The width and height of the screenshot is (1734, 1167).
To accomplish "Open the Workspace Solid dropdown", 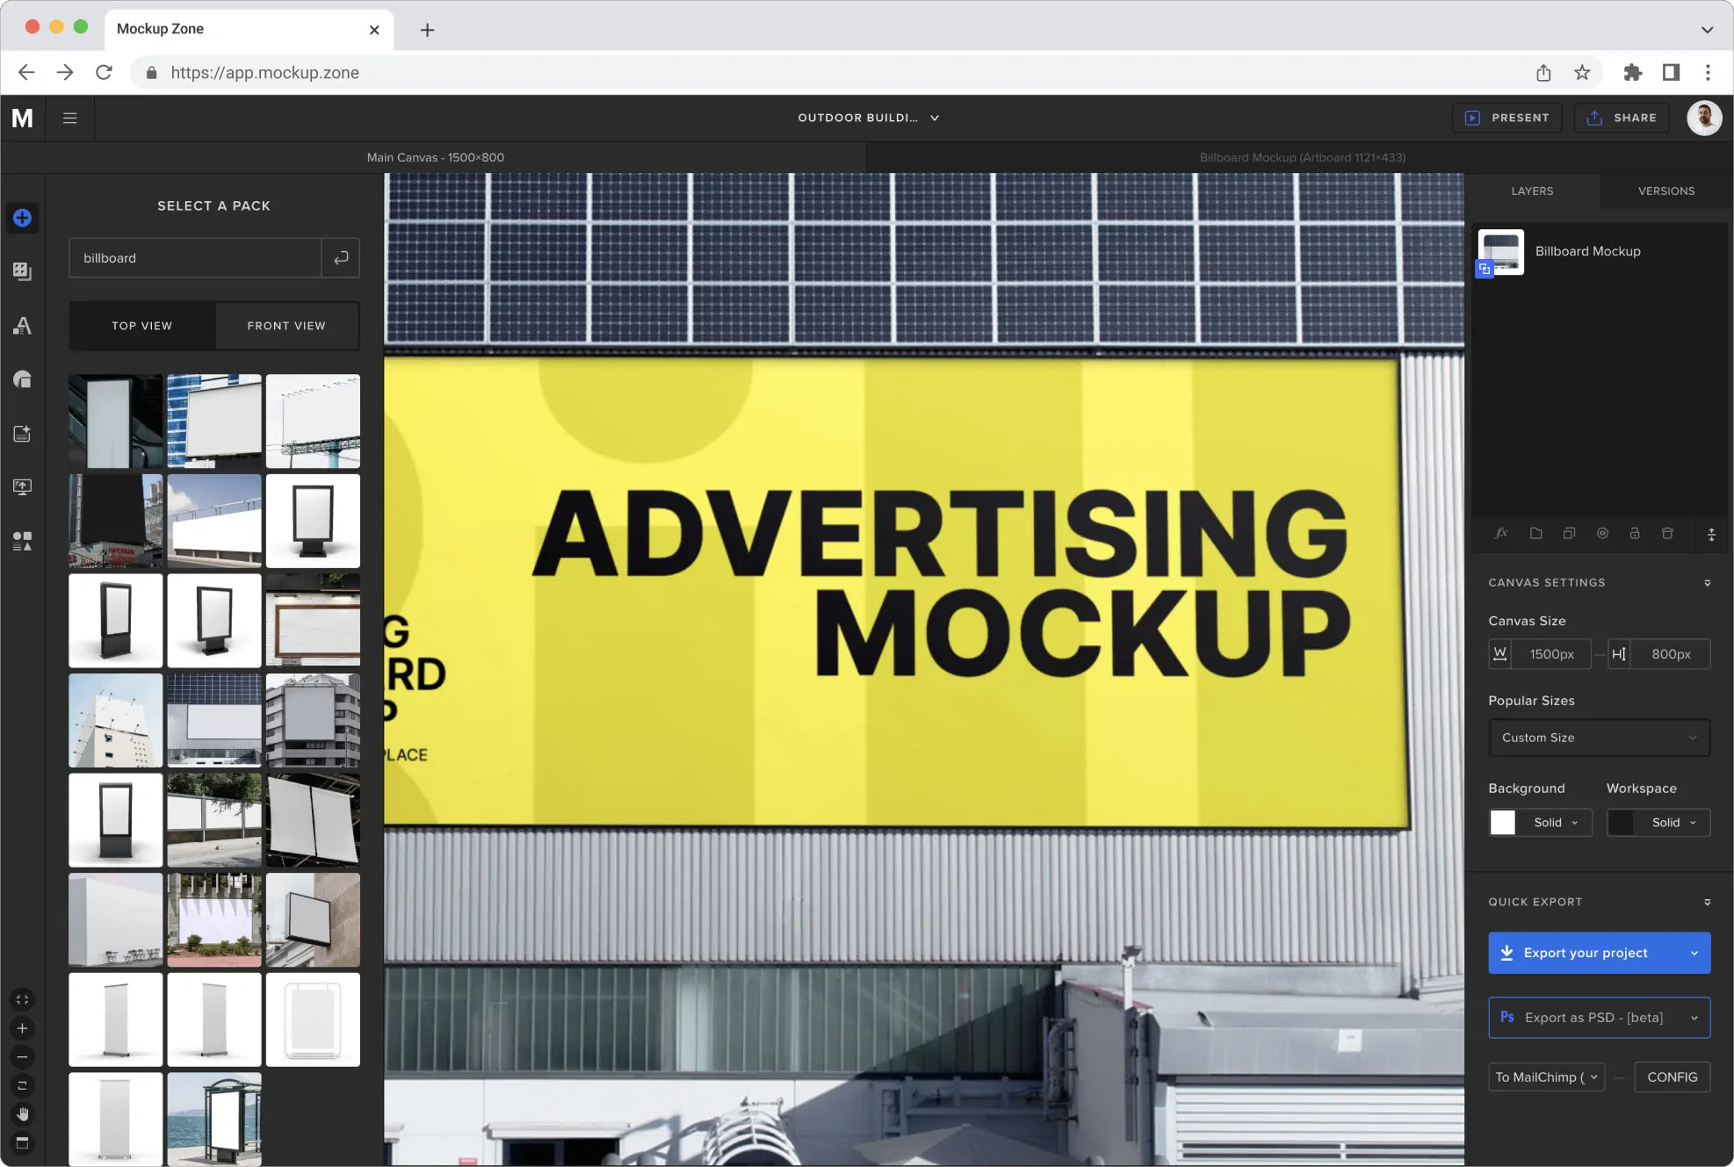I will click(1665, 823).
